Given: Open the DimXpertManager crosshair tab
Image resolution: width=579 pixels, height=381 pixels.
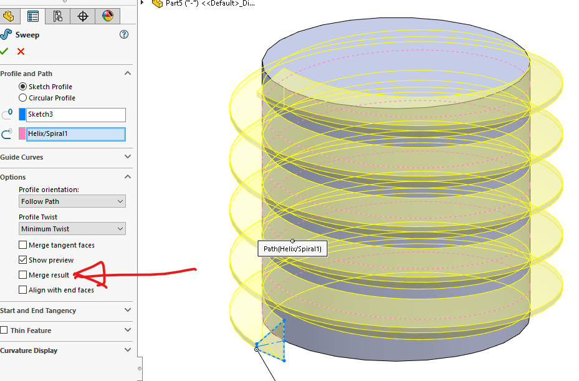Looking at the screenshot, I should click(83, 16).
